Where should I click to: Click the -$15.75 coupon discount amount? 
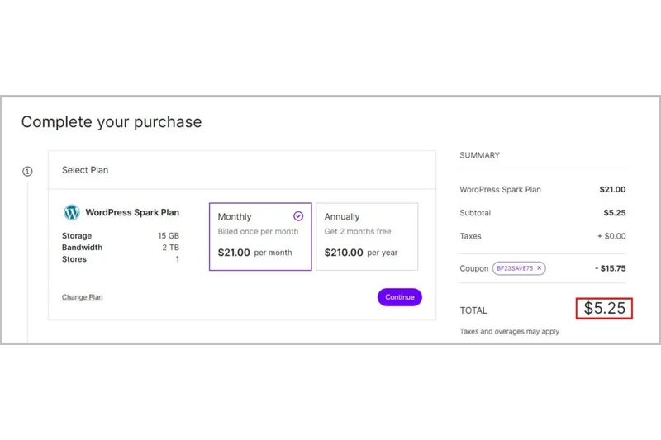point(610,268)
